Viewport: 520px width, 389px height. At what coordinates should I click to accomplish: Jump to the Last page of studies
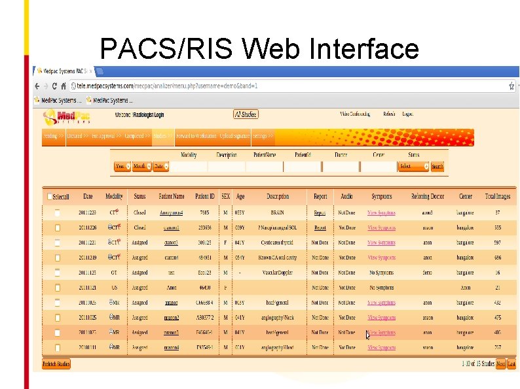511,364
